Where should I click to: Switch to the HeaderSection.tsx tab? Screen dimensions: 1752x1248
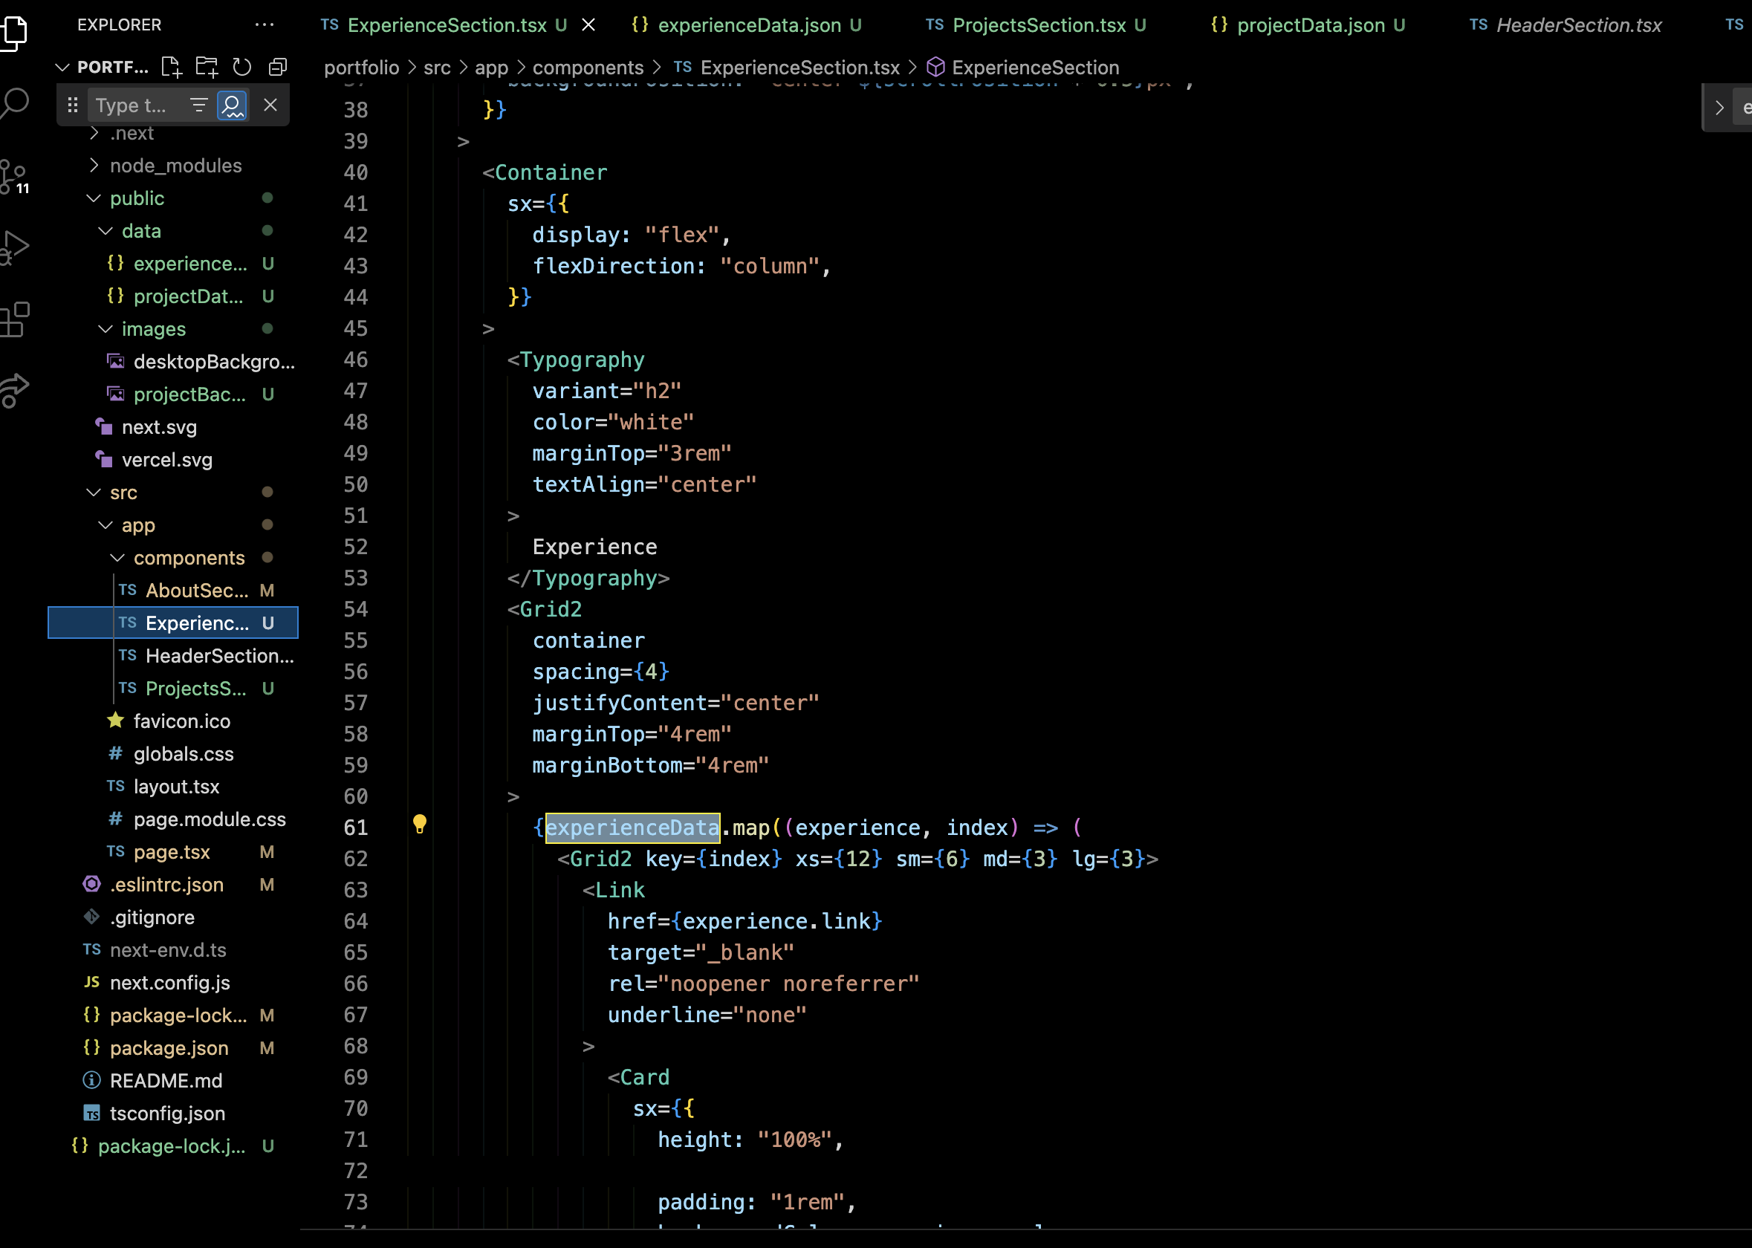pyautogui.click(x=1566, y=25)
